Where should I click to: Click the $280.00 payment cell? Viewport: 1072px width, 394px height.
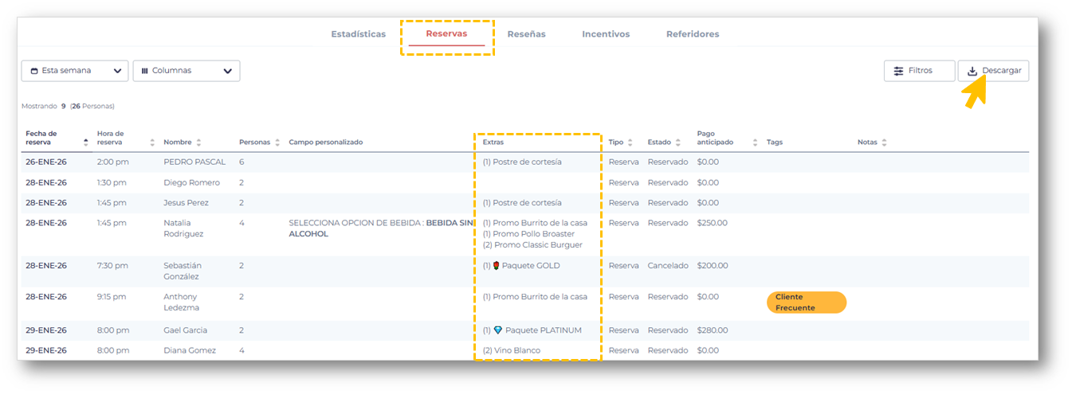pyautogui.click(x=713, y=330)
